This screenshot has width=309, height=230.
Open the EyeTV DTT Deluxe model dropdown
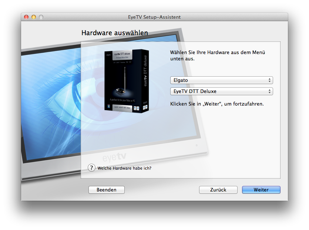(x=222, y=91)
